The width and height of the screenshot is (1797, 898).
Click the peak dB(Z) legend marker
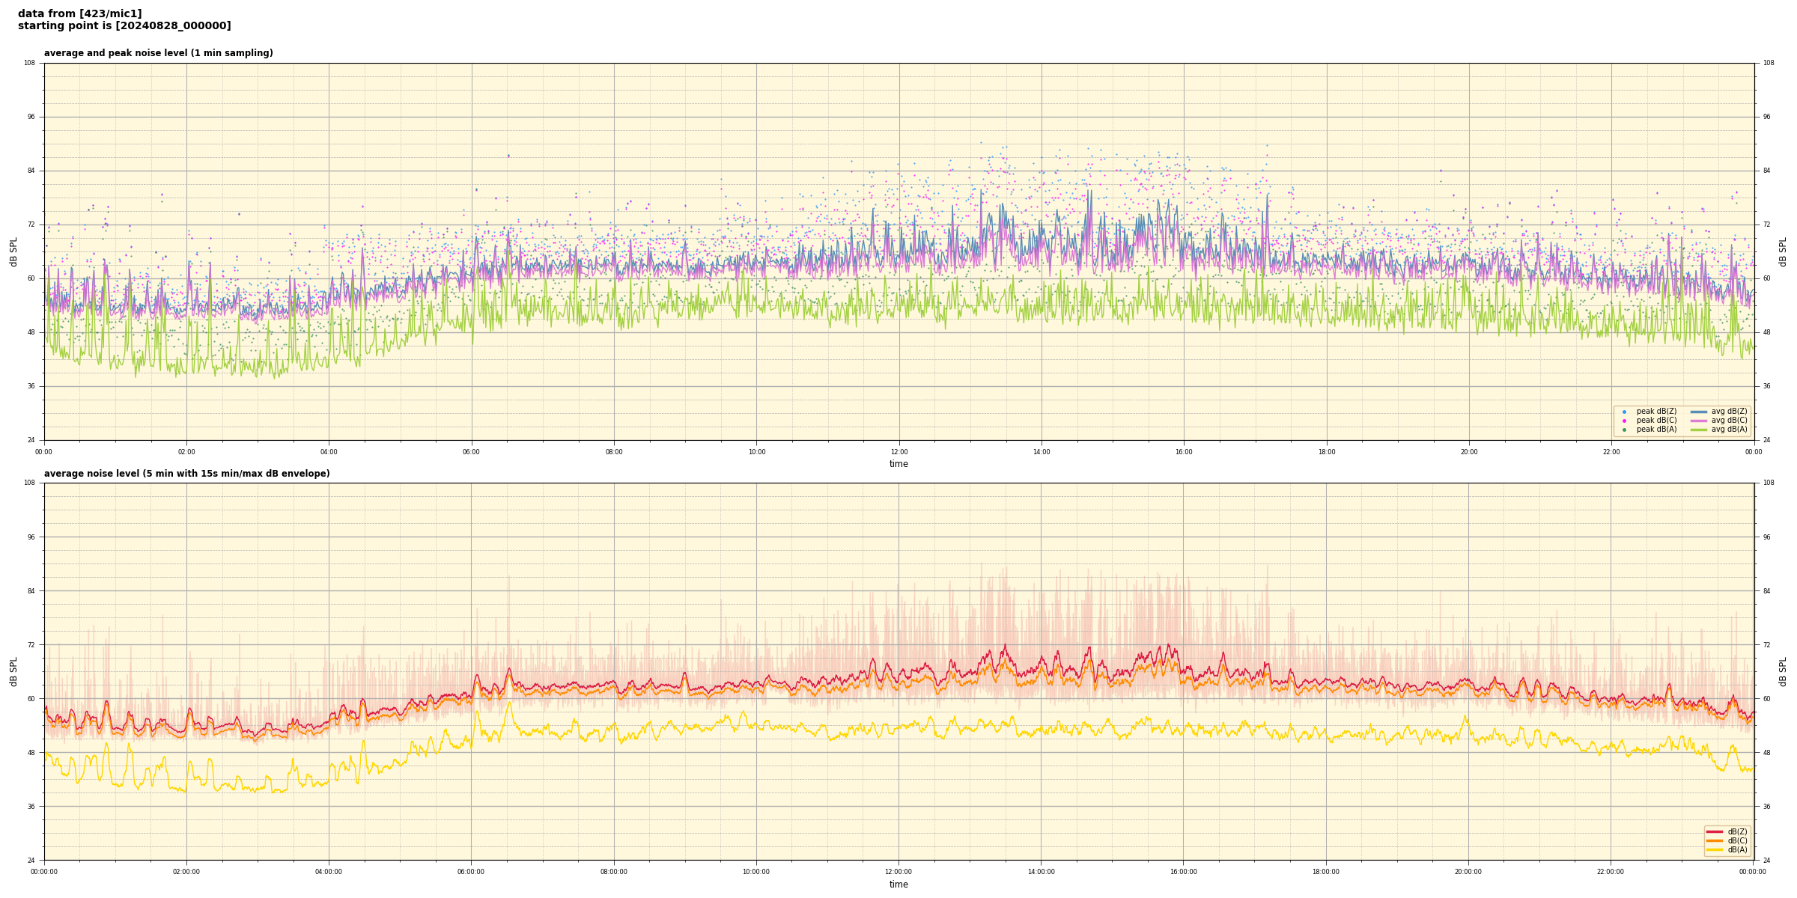1624,412
